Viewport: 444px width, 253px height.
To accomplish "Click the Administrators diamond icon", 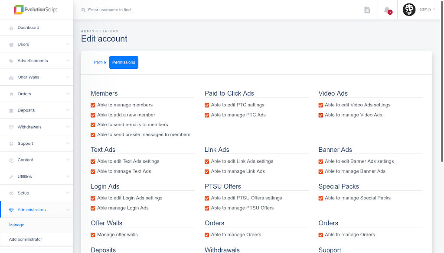I will click(11, 210).
